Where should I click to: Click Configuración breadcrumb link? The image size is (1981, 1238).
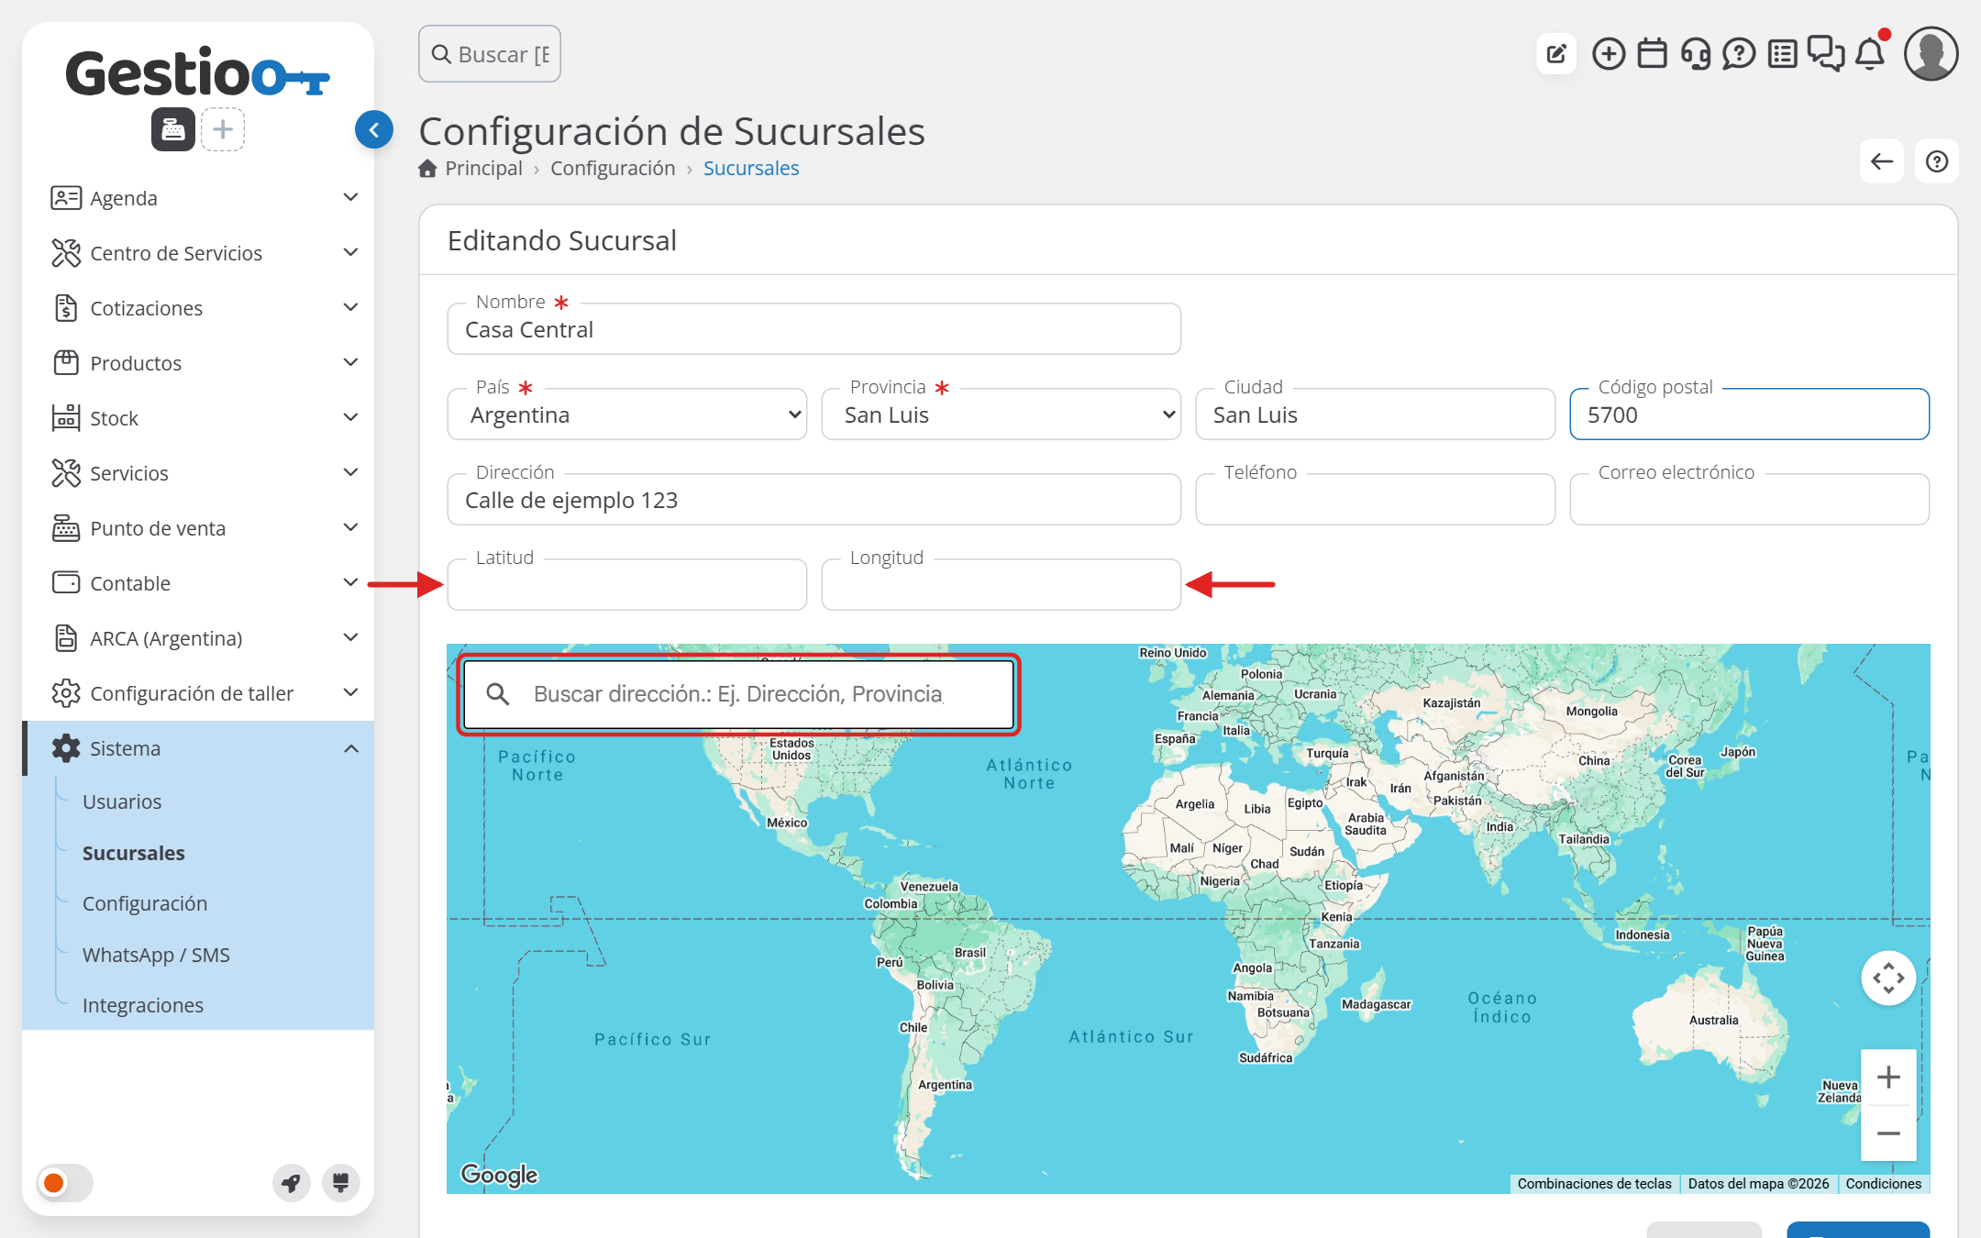pos(613,169)
